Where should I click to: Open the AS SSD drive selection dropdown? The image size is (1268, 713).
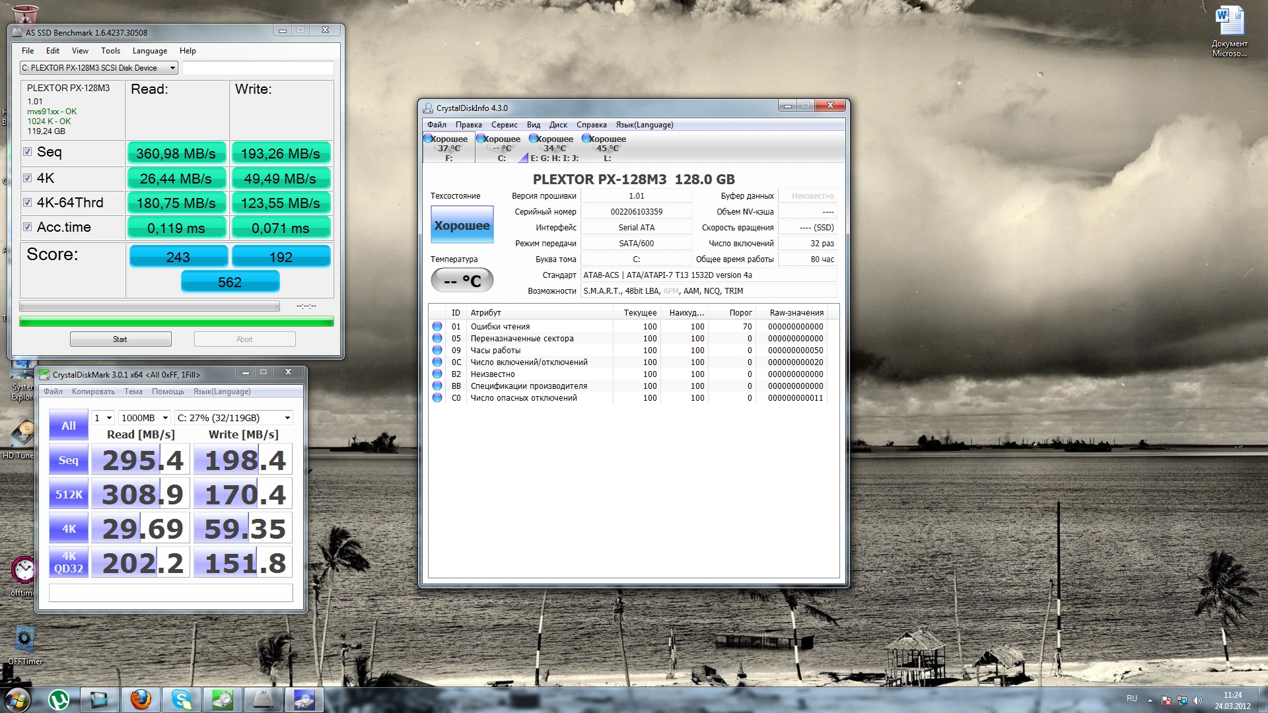click(99, 67)
